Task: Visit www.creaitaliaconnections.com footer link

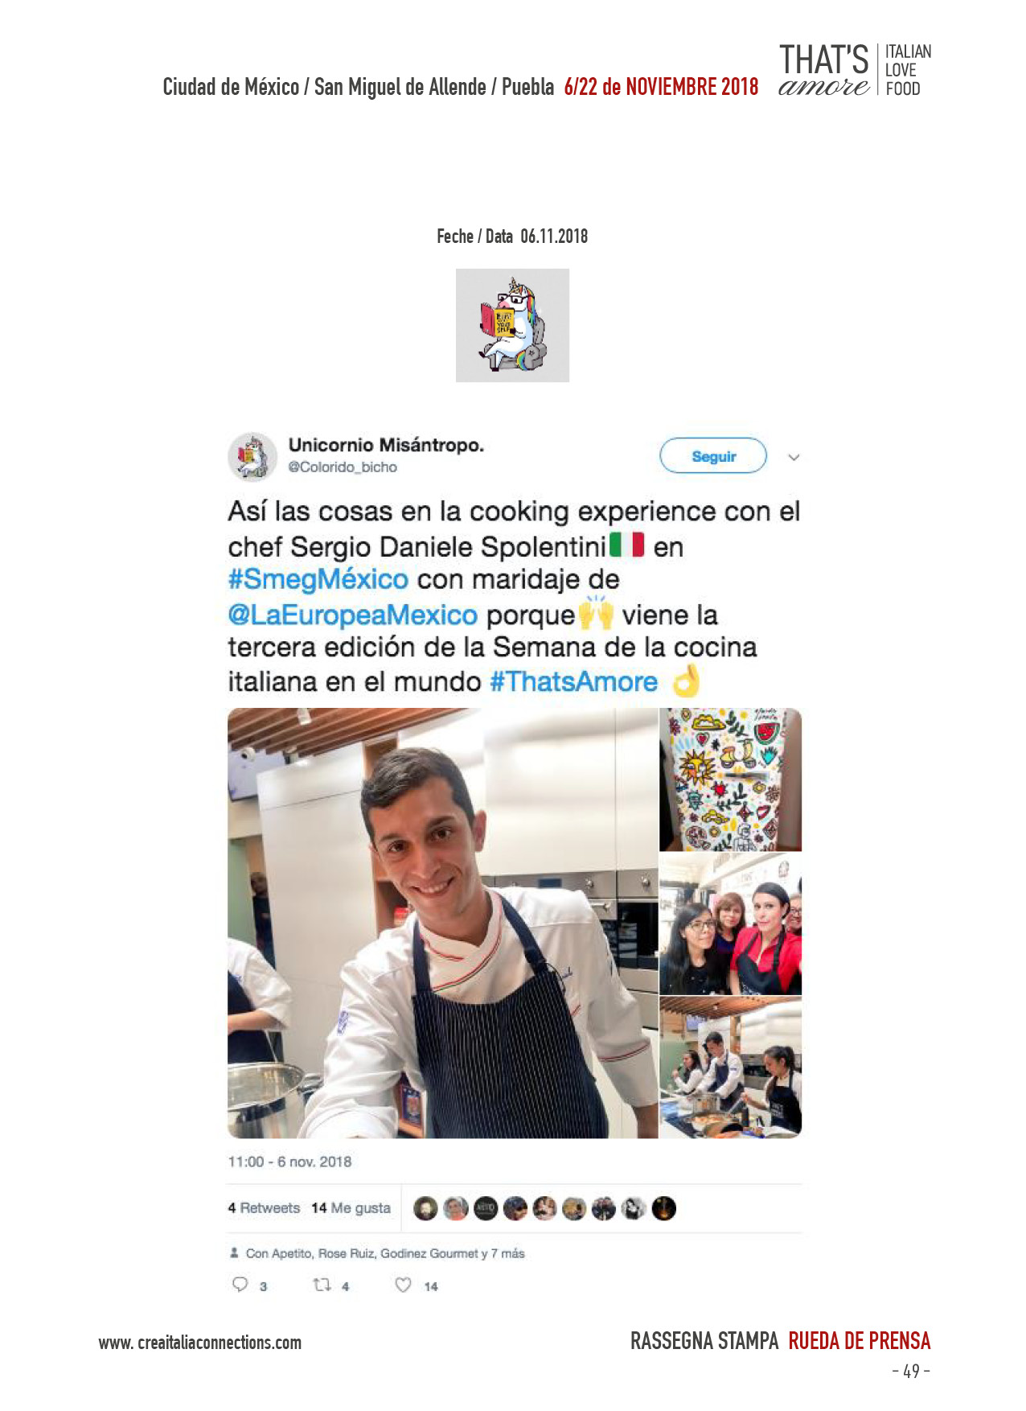Action: click(200, 1343)
